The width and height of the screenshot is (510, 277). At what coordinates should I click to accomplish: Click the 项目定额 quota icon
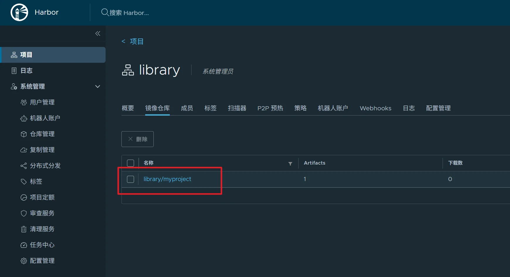click(24, 197)
